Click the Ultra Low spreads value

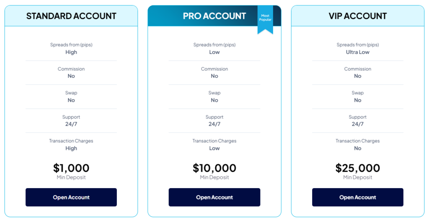358,52
